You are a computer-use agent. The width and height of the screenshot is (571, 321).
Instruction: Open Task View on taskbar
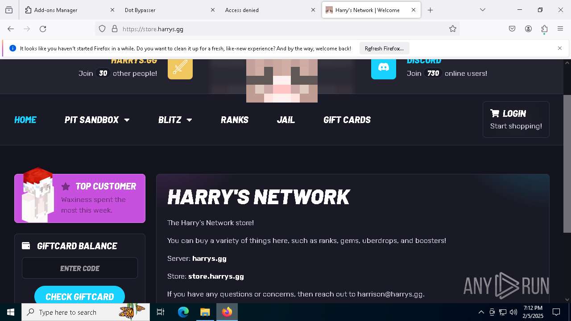click(161, 312)
